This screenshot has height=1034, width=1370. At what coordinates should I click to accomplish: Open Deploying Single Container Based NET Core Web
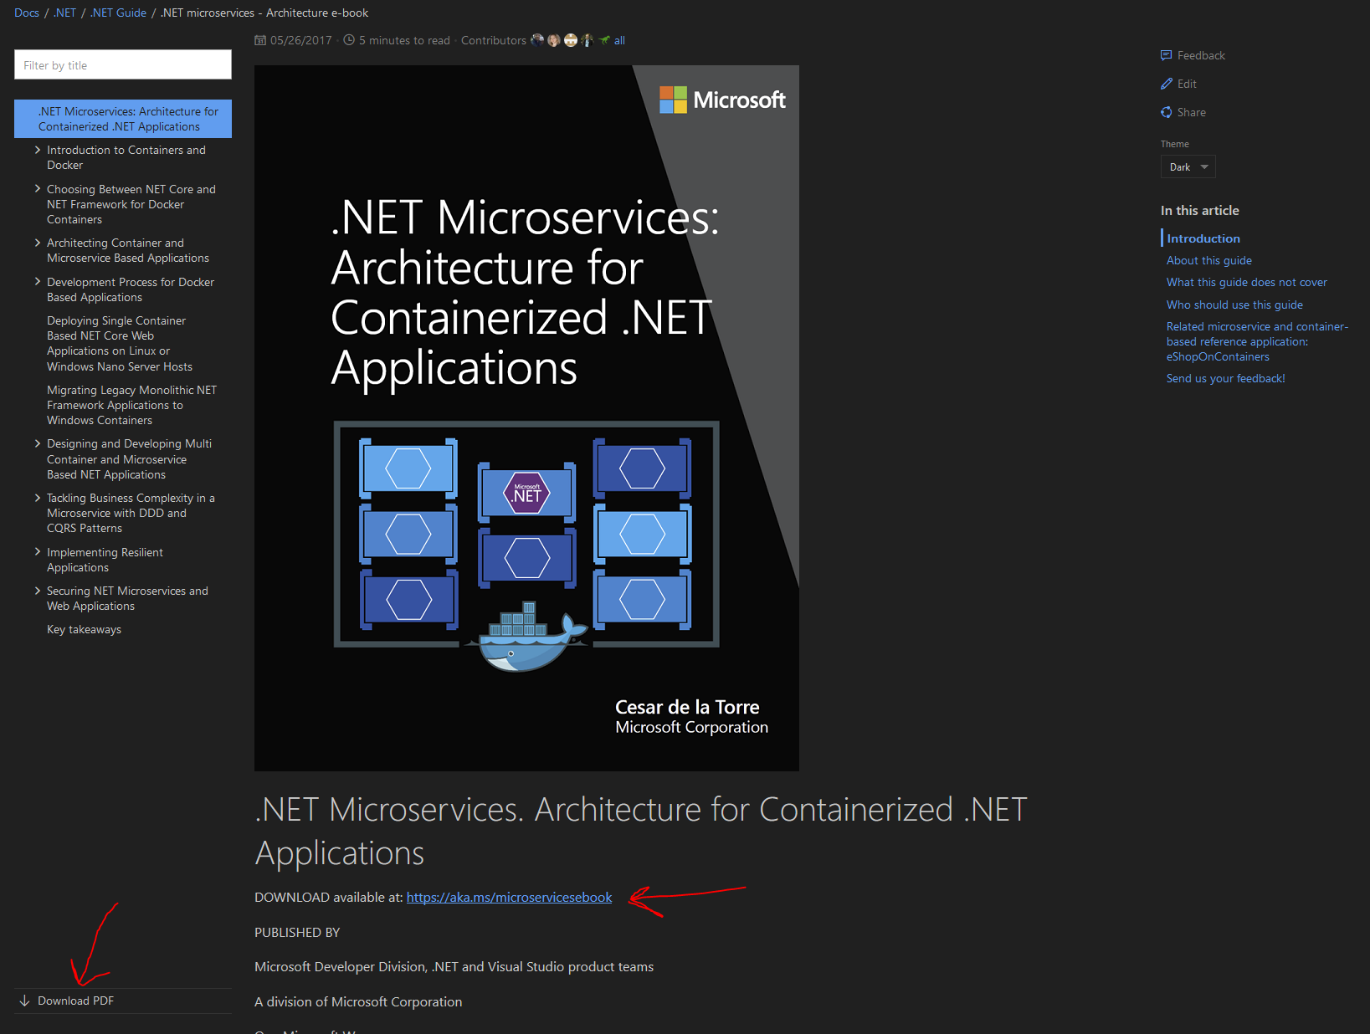(x=120, y=343)
